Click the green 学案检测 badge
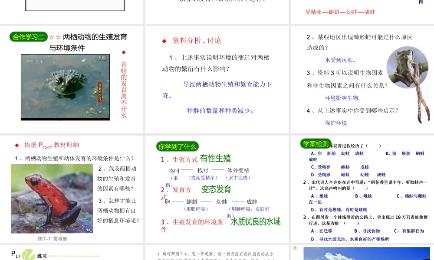434x260 pixels. [316, 144]
